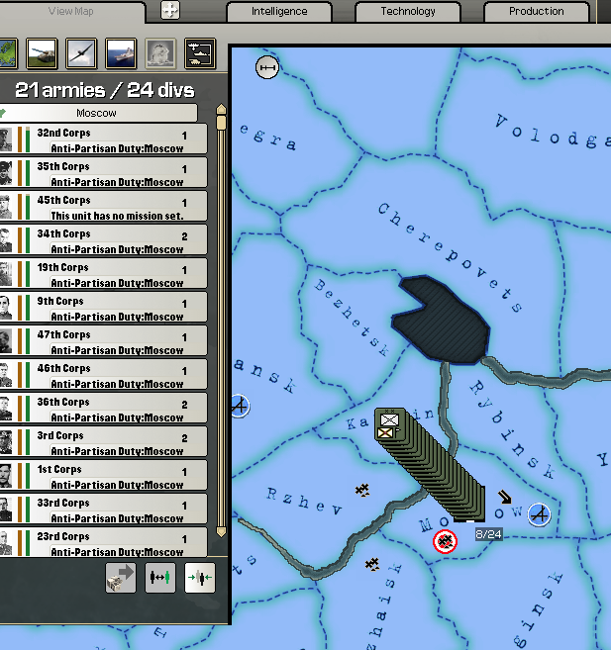Click the Moscow province header button

[98, 113]
